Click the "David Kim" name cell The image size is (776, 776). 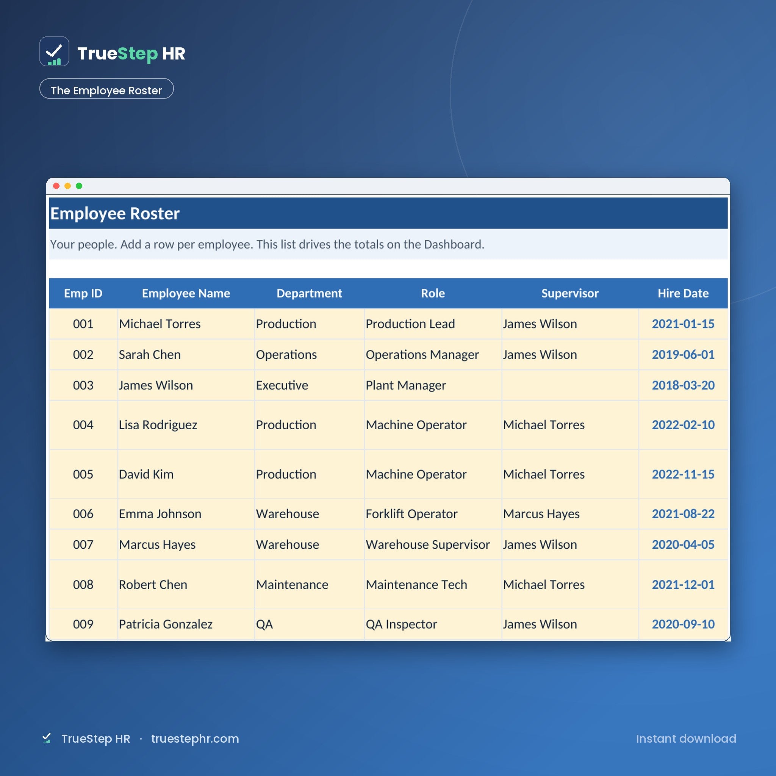pyautogui.click(x=186, y=474)
